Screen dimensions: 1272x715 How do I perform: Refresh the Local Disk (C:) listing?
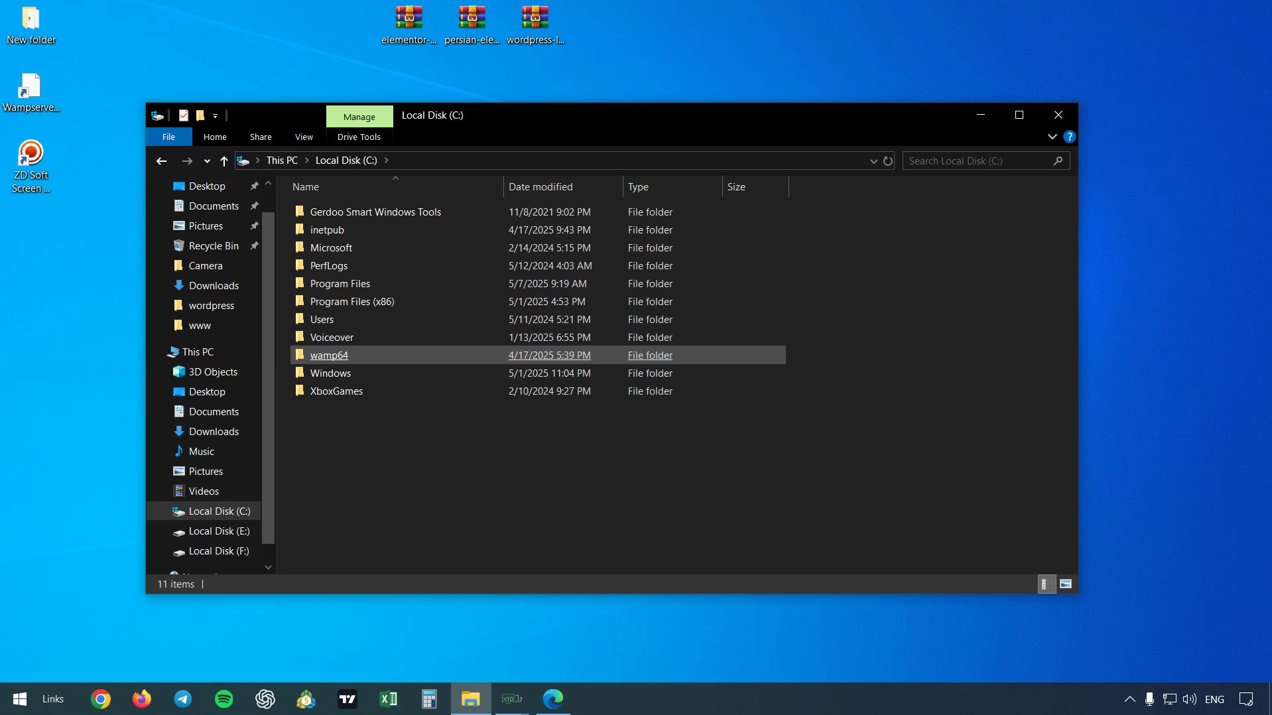pos(888,161)
